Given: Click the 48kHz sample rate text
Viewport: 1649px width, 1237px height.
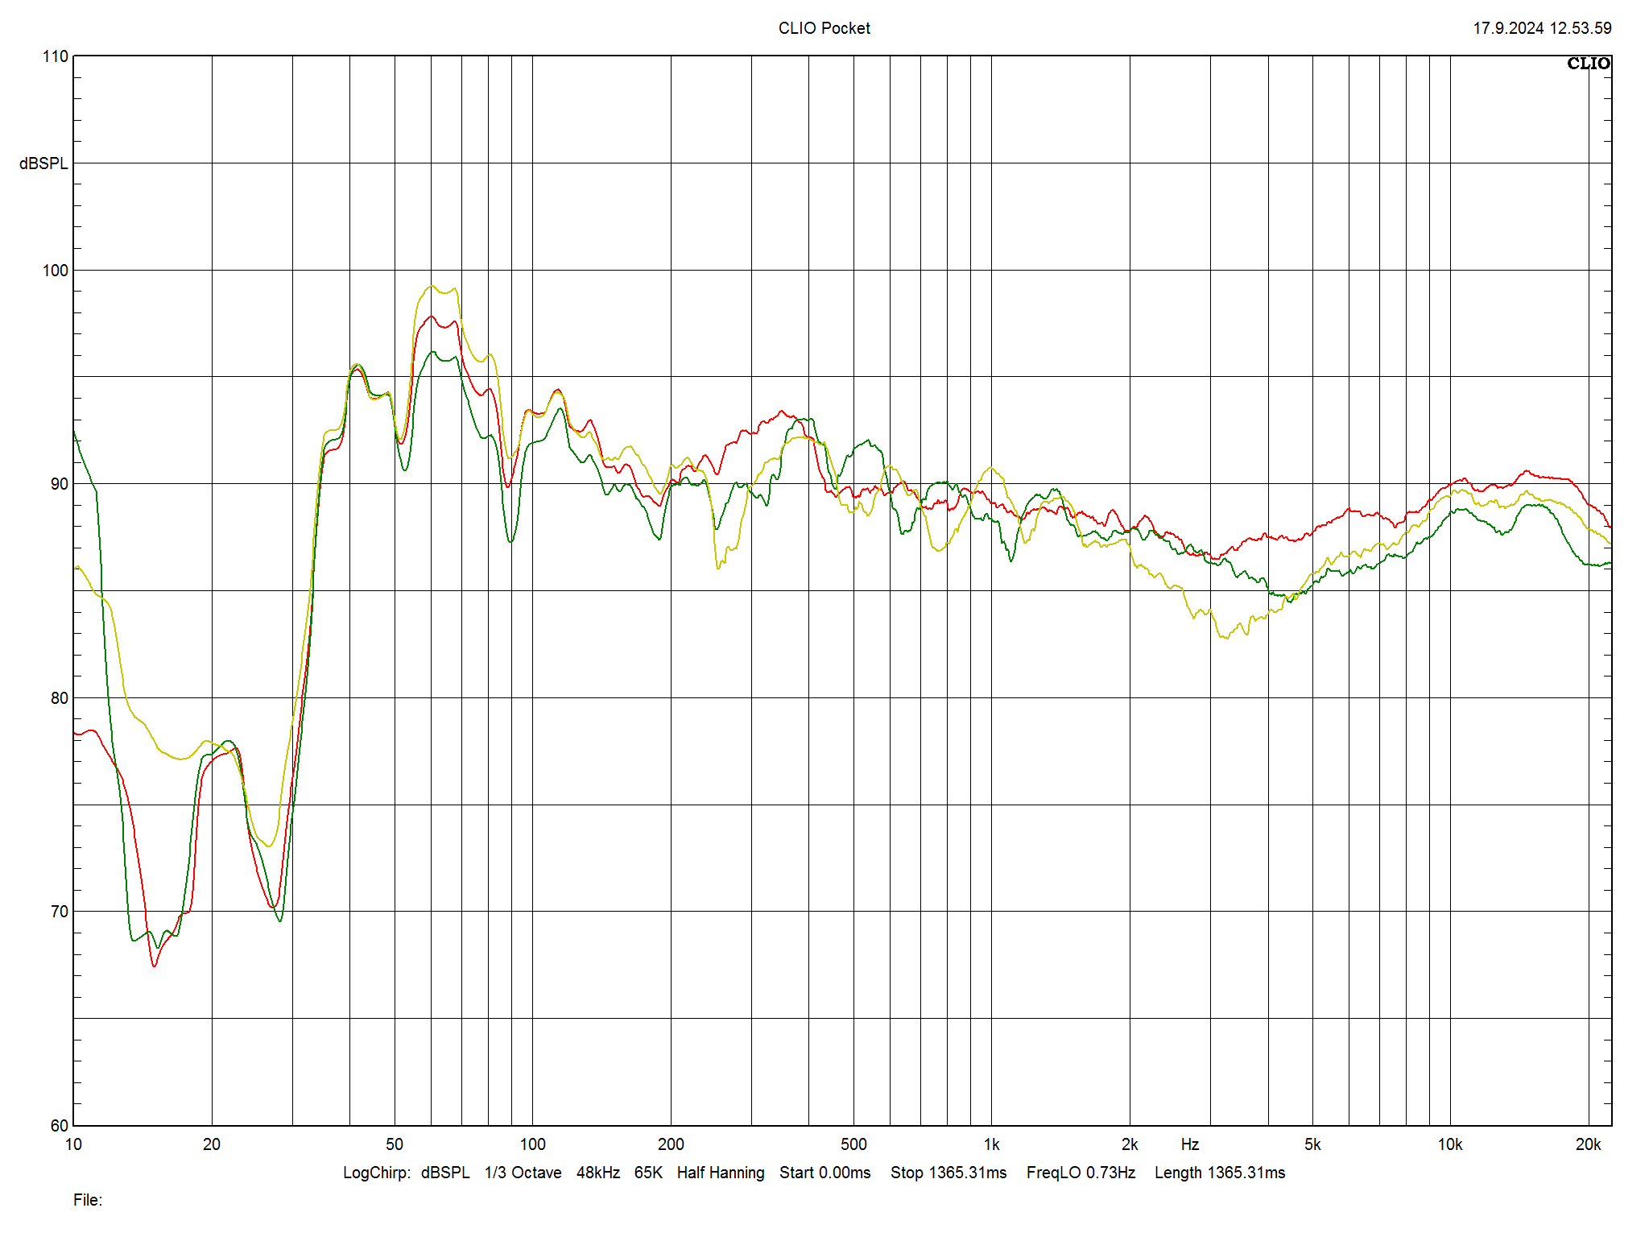Looking at the screenshot, I should tap(598, 1173).
